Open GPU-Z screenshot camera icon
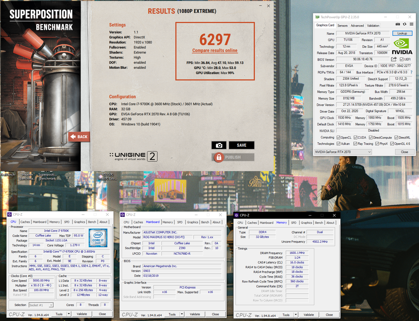Image resolution: width=419 pixels, height=321 pixels. (398, 24)
